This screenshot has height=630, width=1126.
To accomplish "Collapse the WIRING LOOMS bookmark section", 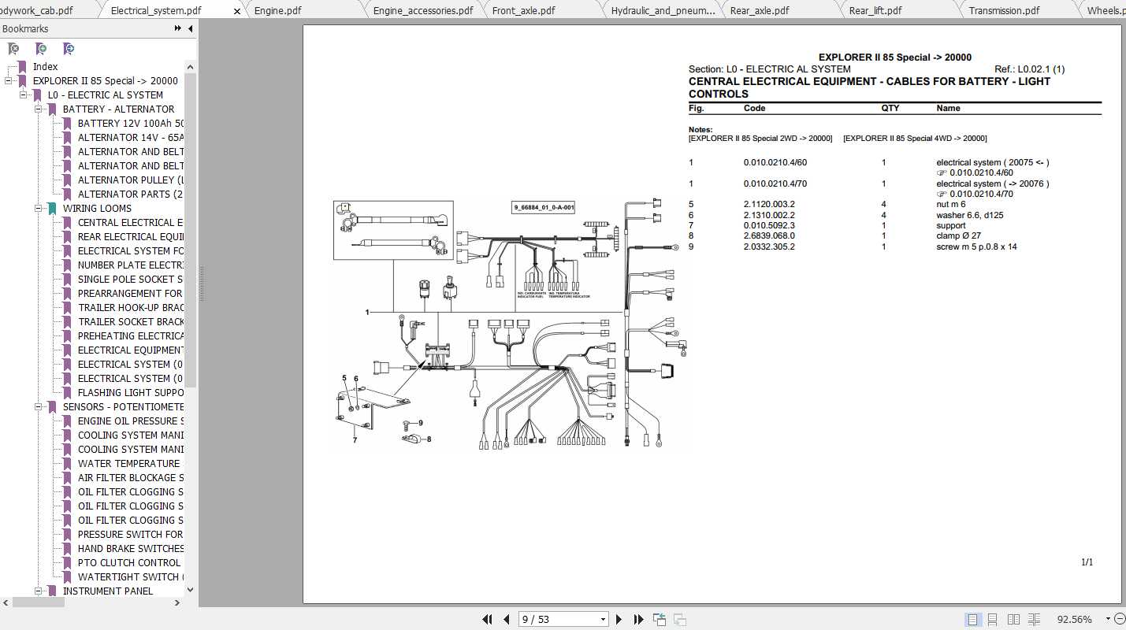I will tap(37, 208).
